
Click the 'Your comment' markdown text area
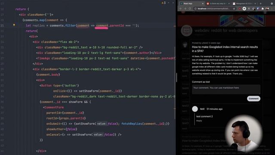[x=226, y=89]
